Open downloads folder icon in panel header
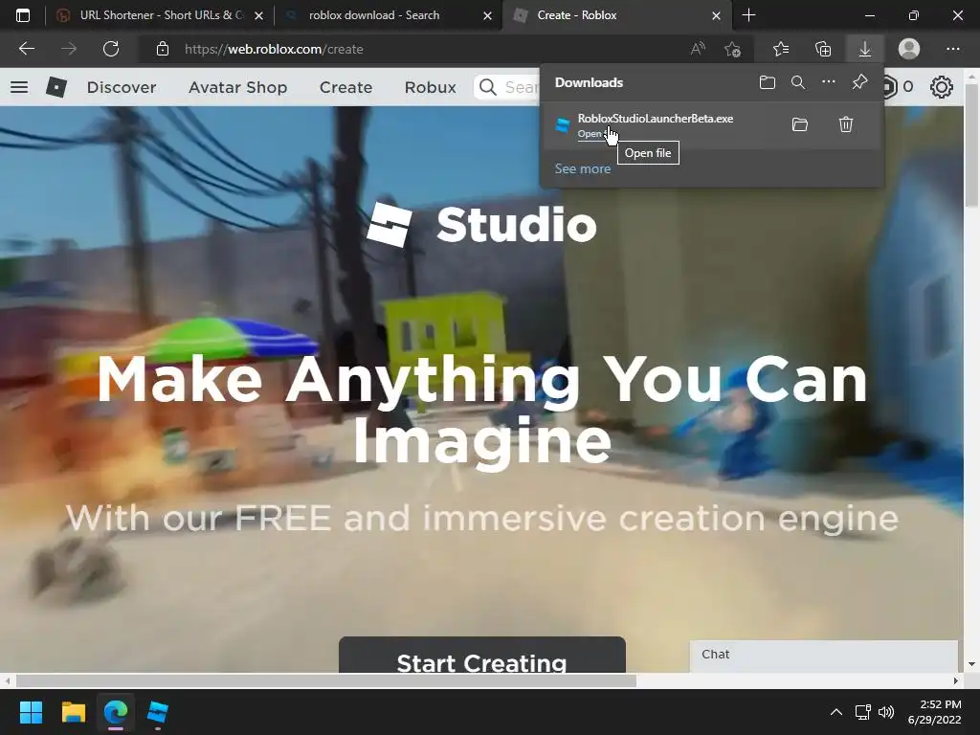Viewport: 980px width, 735px height. click(x=768, y=82)
